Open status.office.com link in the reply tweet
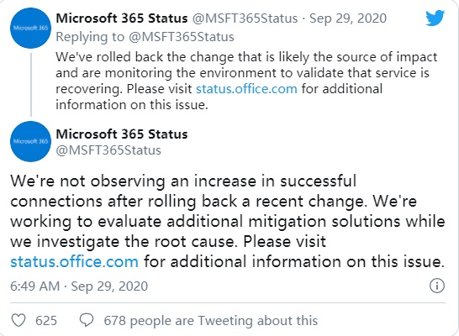Screen dimensions: 459x336 [x=246, y=88]
